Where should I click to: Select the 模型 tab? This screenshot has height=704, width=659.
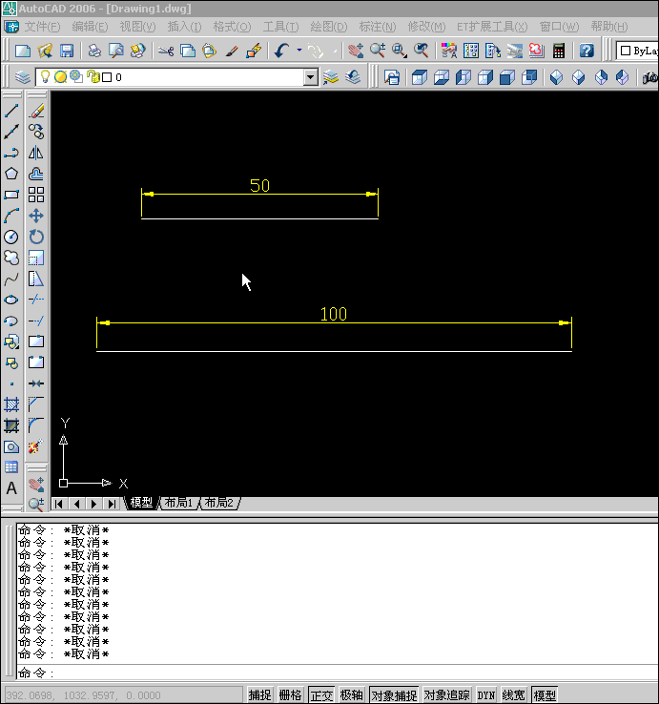coord(141,503)
